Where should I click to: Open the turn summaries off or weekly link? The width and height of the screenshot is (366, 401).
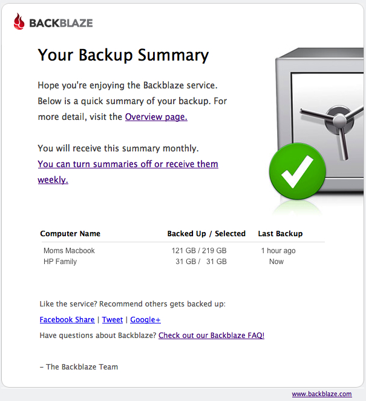[128, 172]
